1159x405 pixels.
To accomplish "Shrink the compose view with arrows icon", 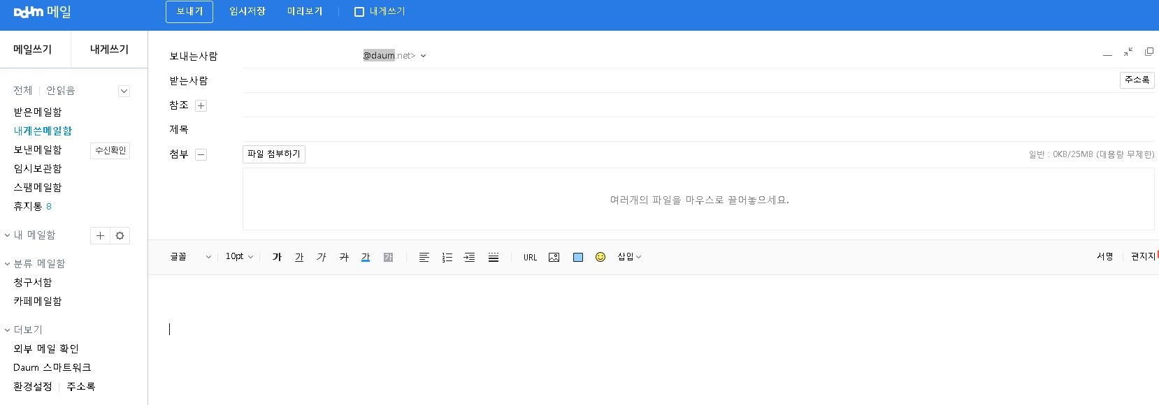I will click(1128, 52).
